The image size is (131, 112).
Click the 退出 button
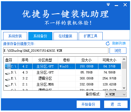(116, 104)
